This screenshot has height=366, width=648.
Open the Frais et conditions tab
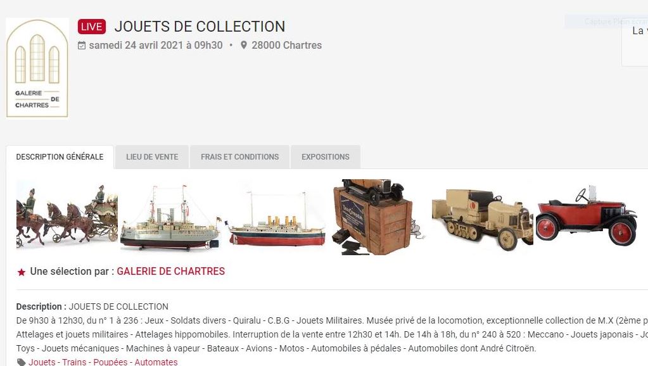239,157
